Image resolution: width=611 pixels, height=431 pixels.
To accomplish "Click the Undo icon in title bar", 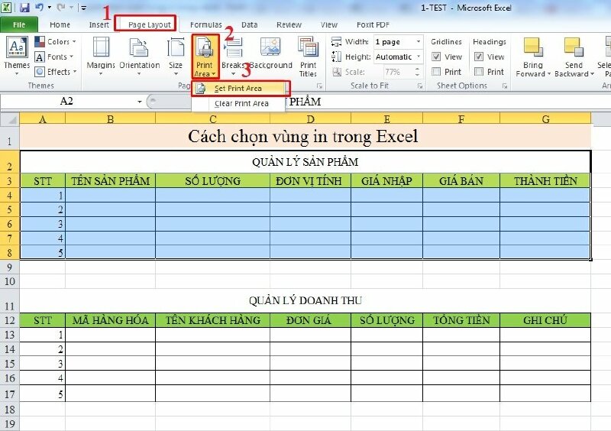I will coord(40,7).
